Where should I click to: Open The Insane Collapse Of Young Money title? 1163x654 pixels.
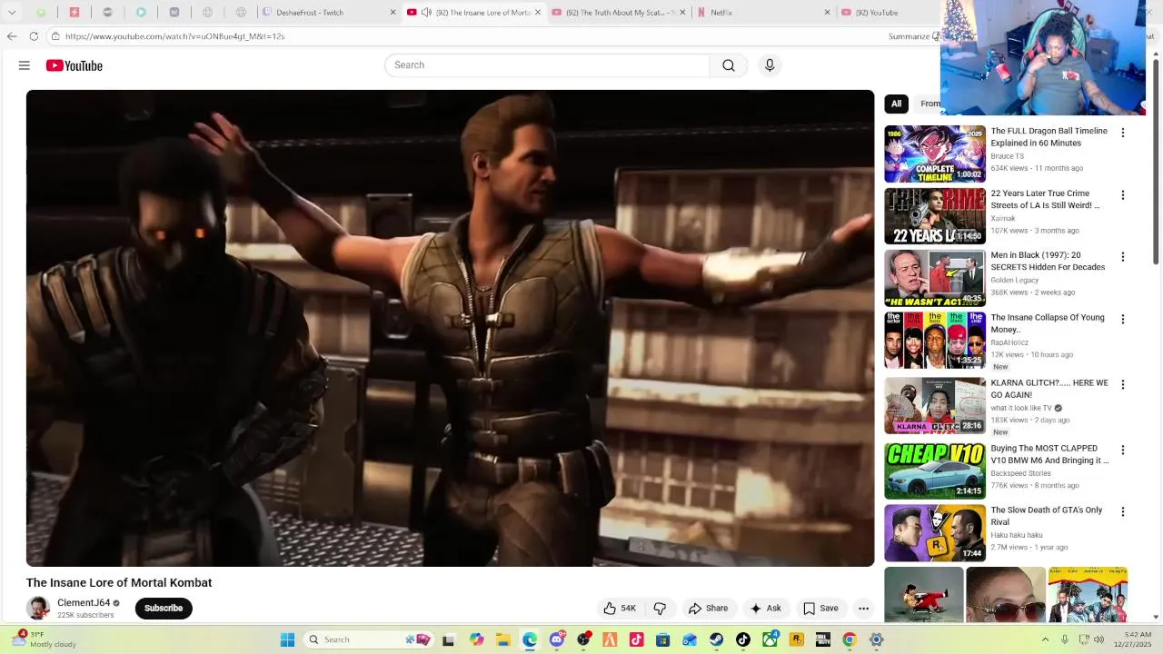click(x=1048, y=323)
